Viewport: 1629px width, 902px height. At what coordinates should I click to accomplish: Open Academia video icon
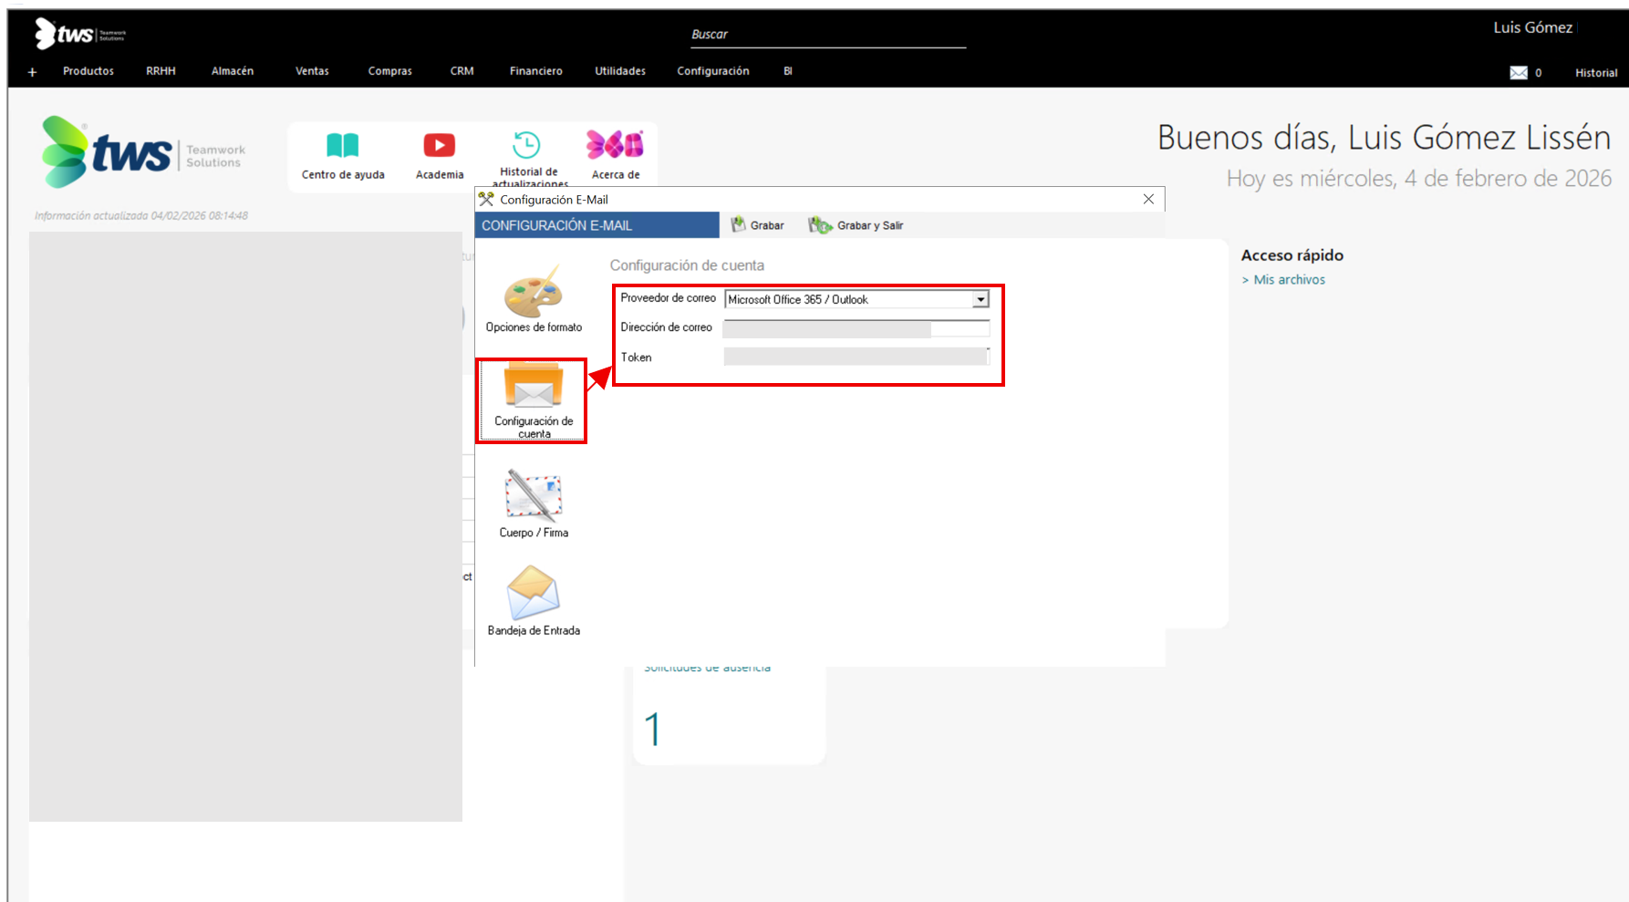(439, 146)
